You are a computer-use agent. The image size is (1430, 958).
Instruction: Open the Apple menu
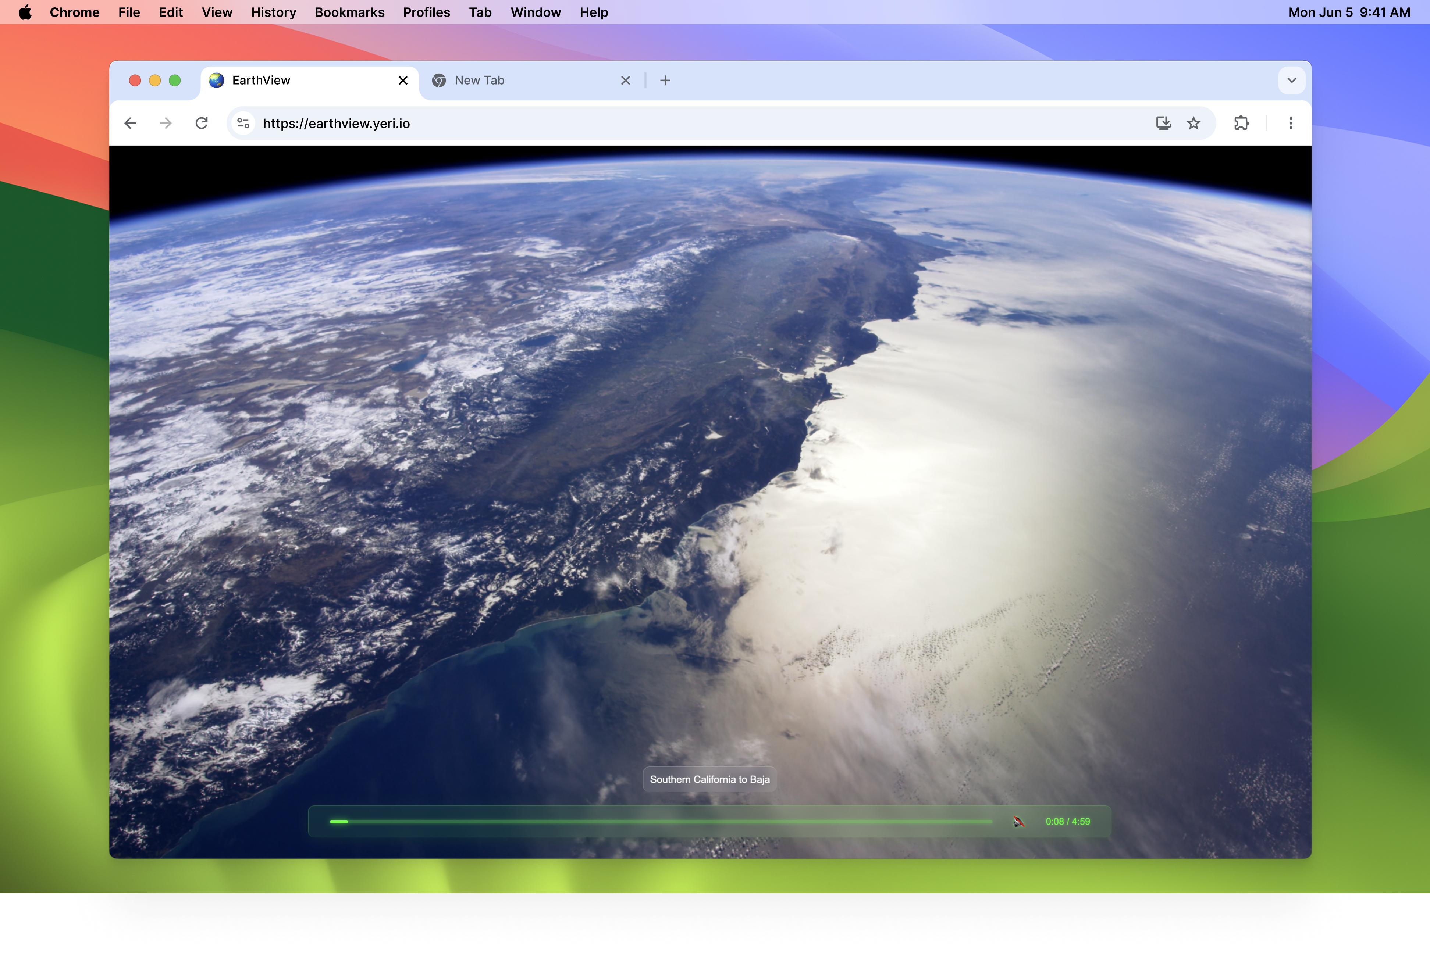pyautogui.click(x=25, y=12)
